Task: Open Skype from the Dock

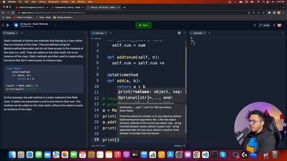Action: 223,155
